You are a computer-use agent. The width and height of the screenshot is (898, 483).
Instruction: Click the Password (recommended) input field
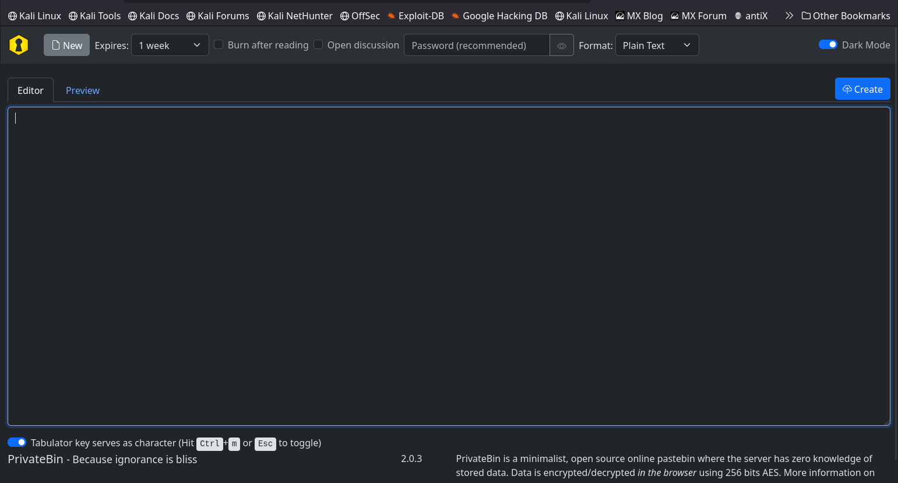pyautogui.click(x=477, y=45)
